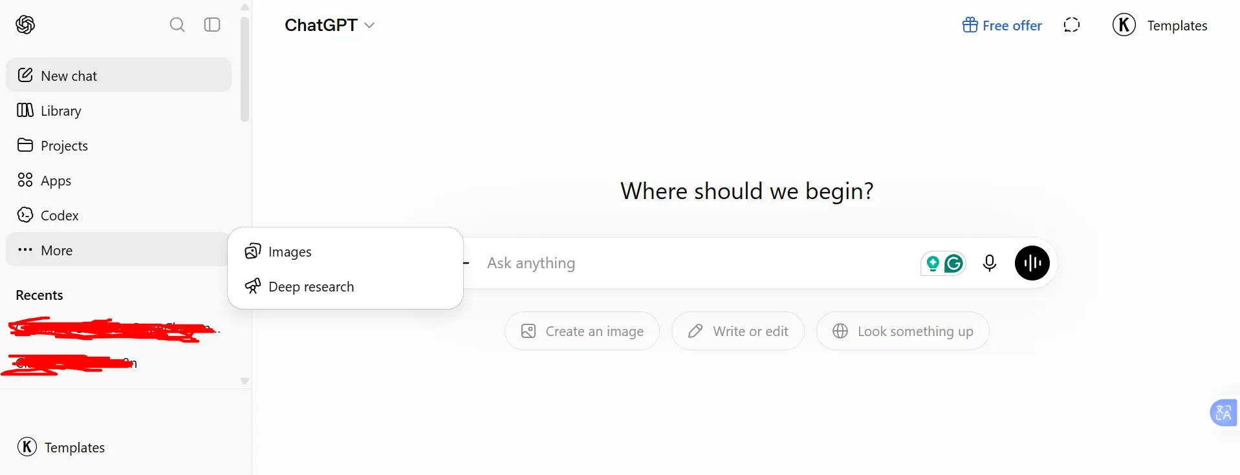Click the ChatGPT logo icon in the sidebar
Screen dimensions: 1240x475
[x=25, y=25]
